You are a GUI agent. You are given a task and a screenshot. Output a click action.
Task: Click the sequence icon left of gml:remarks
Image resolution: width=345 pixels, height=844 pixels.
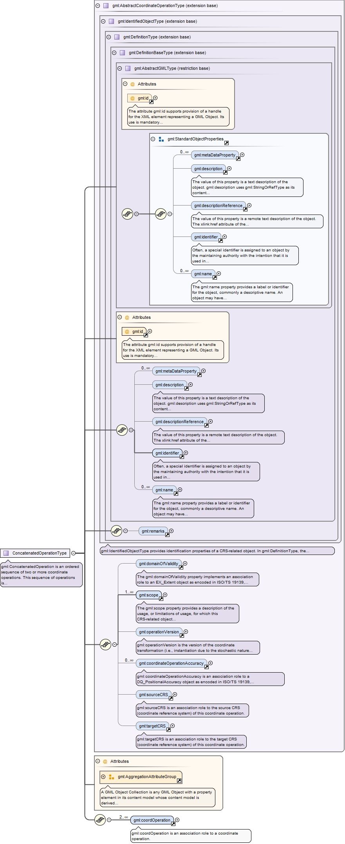point(116,531)
